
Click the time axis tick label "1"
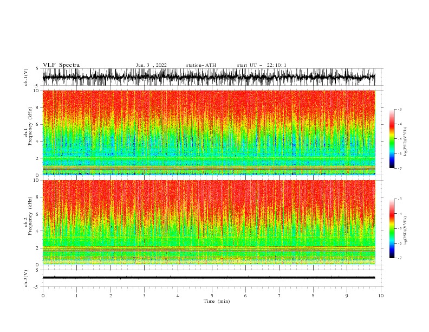coord(76,296)
